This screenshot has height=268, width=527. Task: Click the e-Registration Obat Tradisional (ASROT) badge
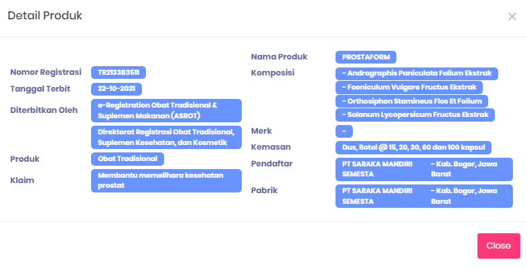pos(166,111)
